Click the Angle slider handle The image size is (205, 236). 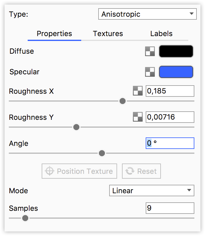click(x=102, y=153)
